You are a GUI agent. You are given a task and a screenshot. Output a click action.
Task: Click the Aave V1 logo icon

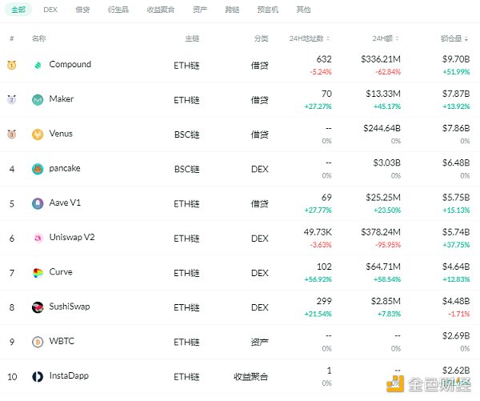[38, 203]
